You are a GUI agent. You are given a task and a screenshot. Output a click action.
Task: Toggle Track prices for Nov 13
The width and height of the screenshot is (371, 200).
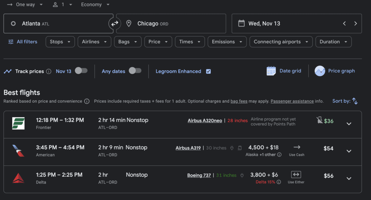pos(81,71)
